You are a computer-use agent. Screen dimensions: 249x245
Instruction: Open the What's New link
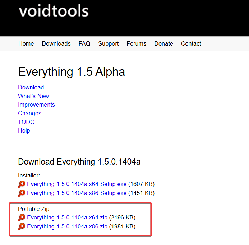click(x=33, y=96)
